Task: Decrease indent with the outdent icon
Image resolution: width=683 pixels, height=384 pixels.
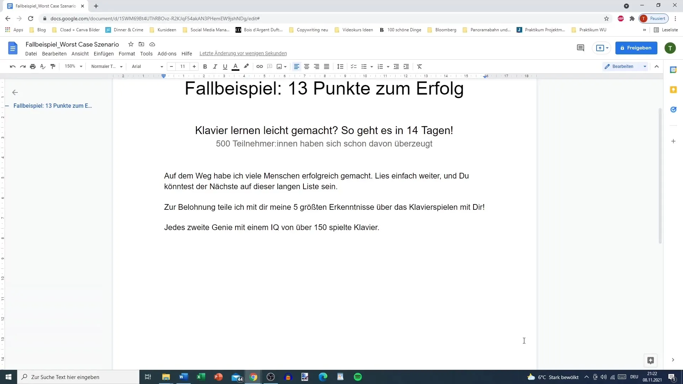Action: point(396,66)
